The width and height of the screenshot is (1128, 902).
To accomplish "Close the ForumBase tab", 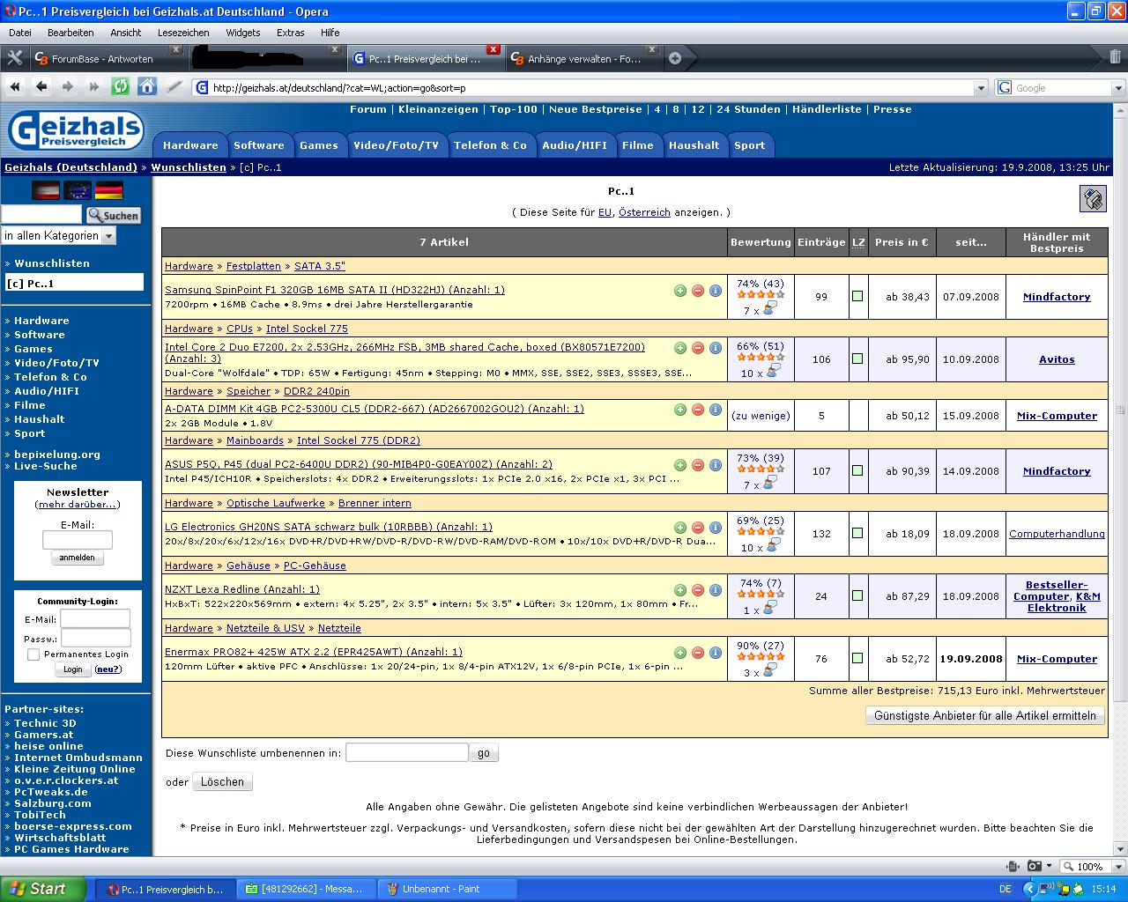I will click(175, 50).
